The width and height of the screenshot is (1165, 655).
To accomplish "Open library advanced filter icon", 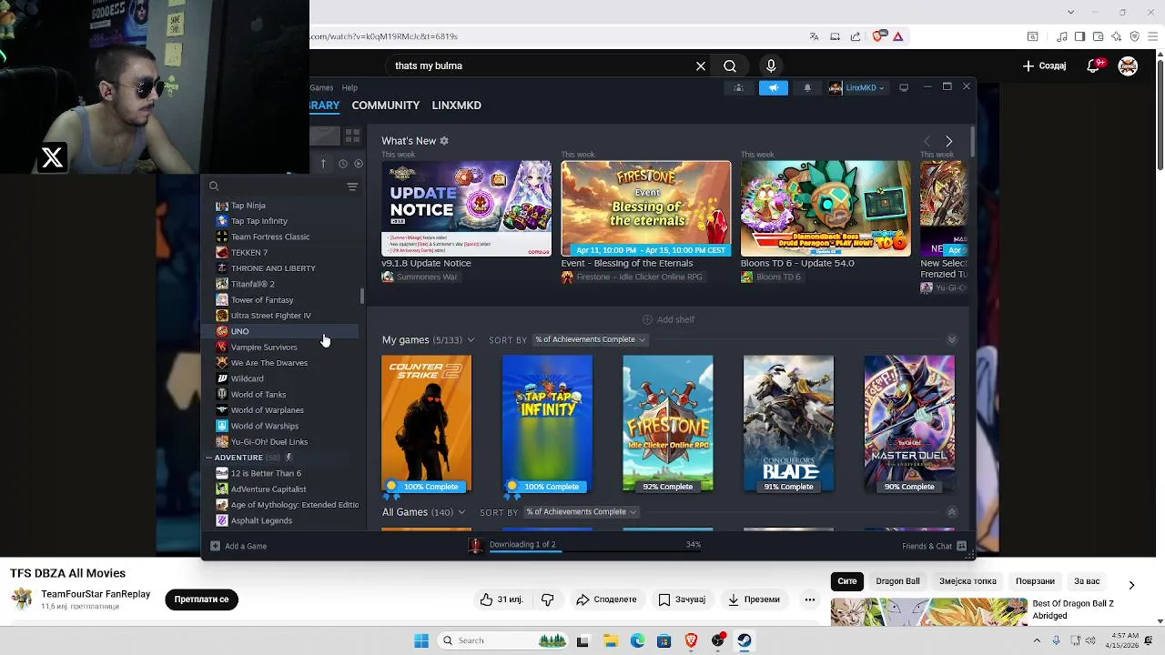I will click(352, 186).
